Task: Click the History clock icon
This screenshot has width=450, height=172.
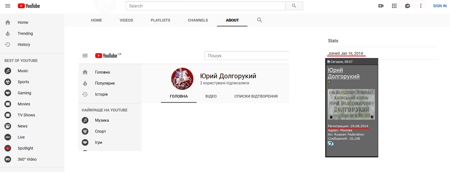Action: pyautogui.click(x=8, y=45)
